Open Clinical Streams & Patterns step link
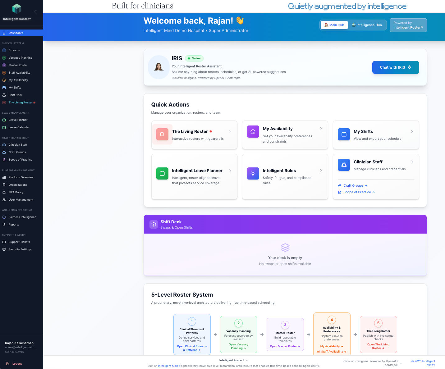Image resolution: width=445 pixels, height=369 pixels. point(192,348)
